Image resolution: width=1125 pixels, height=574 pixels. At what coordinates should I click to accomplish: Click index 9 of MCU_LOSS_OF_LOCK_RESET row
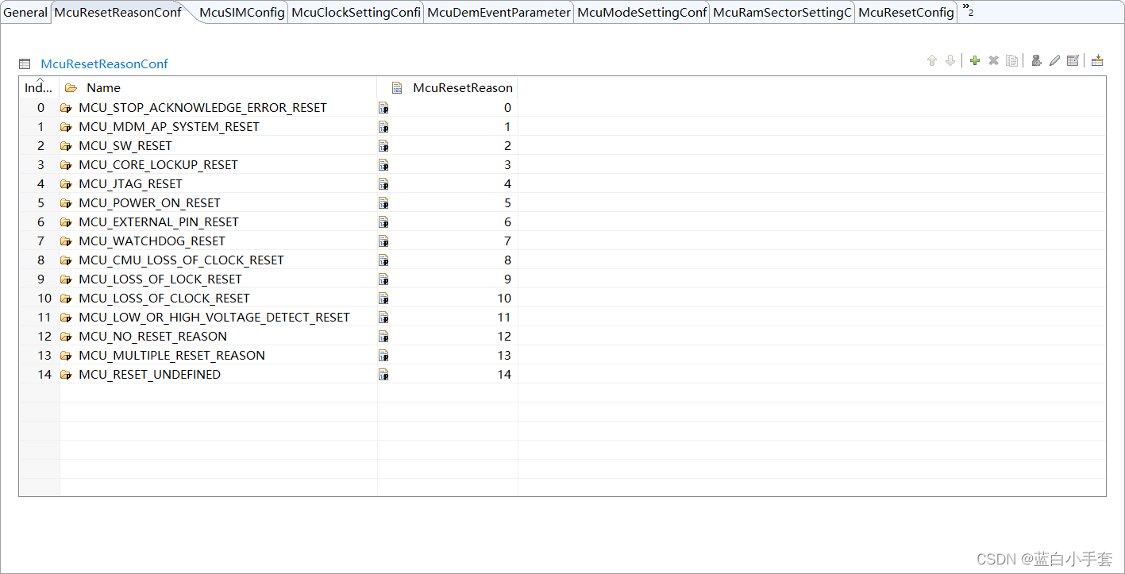coord(39,279)
